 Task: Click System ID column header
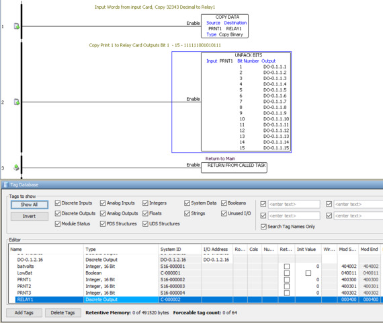coord(179,249)
